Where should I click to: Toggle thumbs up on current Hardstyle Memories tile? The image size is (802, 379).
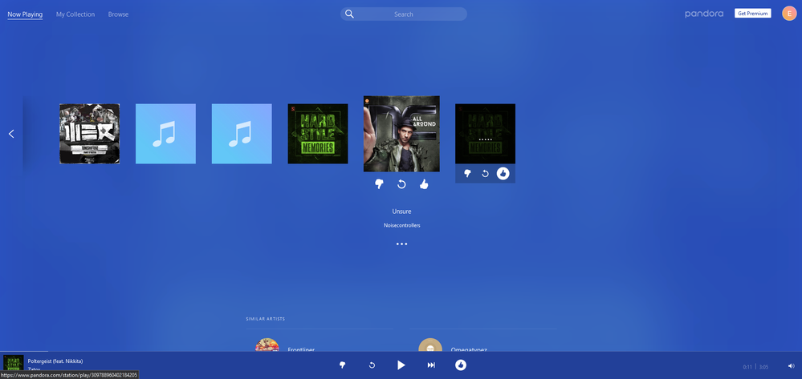pyautogui.click(x=503, y=173)
